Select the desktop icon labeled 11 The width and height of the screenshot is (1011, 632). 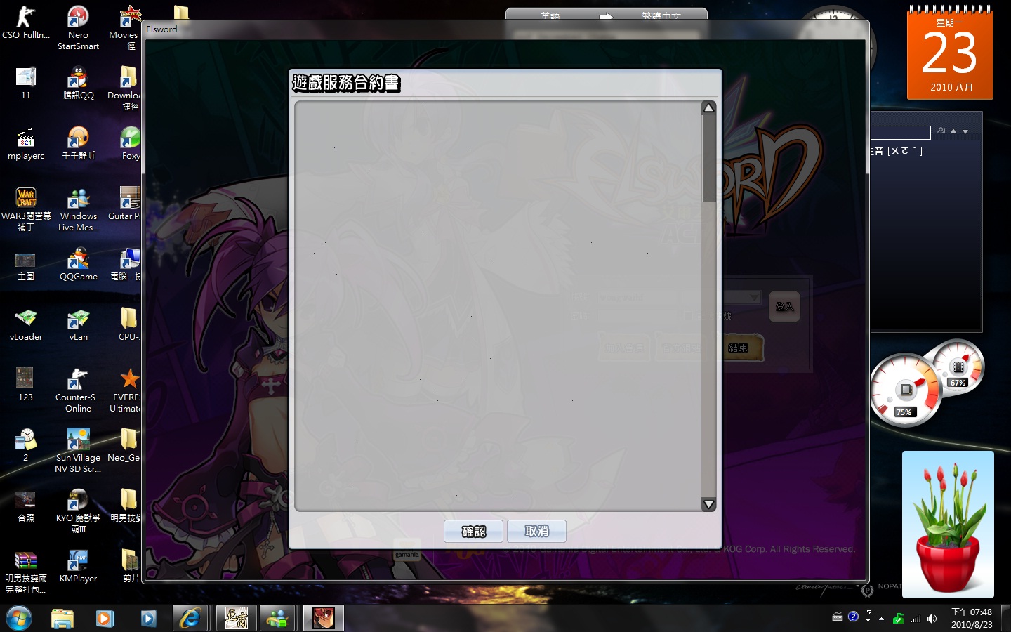pos(26,83)
